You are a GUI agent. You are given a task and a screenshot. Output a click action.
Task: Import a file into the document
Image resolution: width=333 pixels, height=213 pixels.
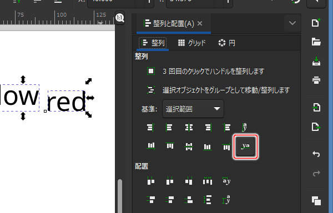[x=316, y=108]
